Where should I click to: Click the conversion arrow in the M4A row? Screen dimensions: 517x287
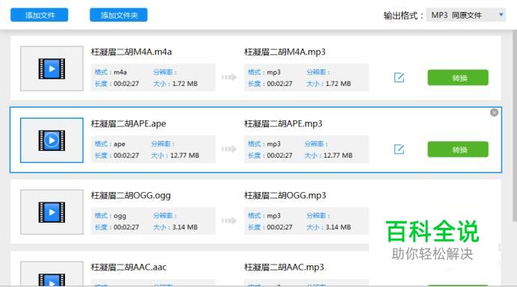pos(229,77)
